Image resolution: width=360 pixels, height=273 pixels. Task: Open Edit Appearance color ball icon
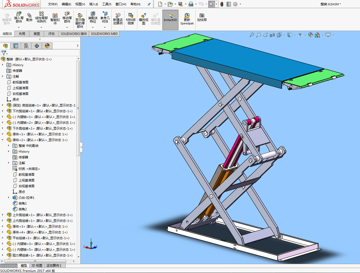coord(311,35)
